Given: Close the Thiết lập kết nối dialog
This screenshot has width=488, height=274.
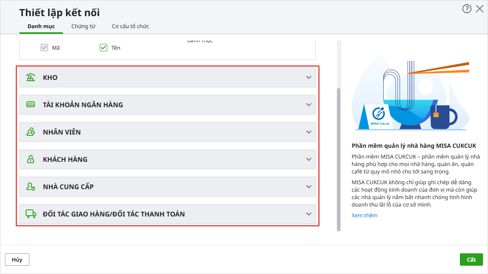Looking at the screenshot, I should point(480,9).
